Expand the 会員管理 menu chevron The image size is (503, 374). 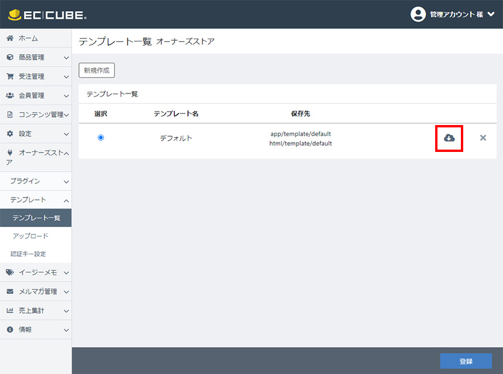click(x=66, y=96)
